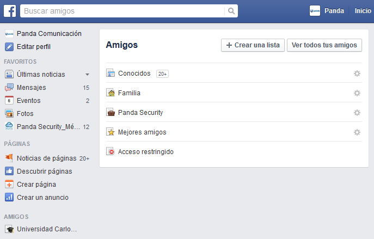Open the Acceso restringido list

point(145,152)
